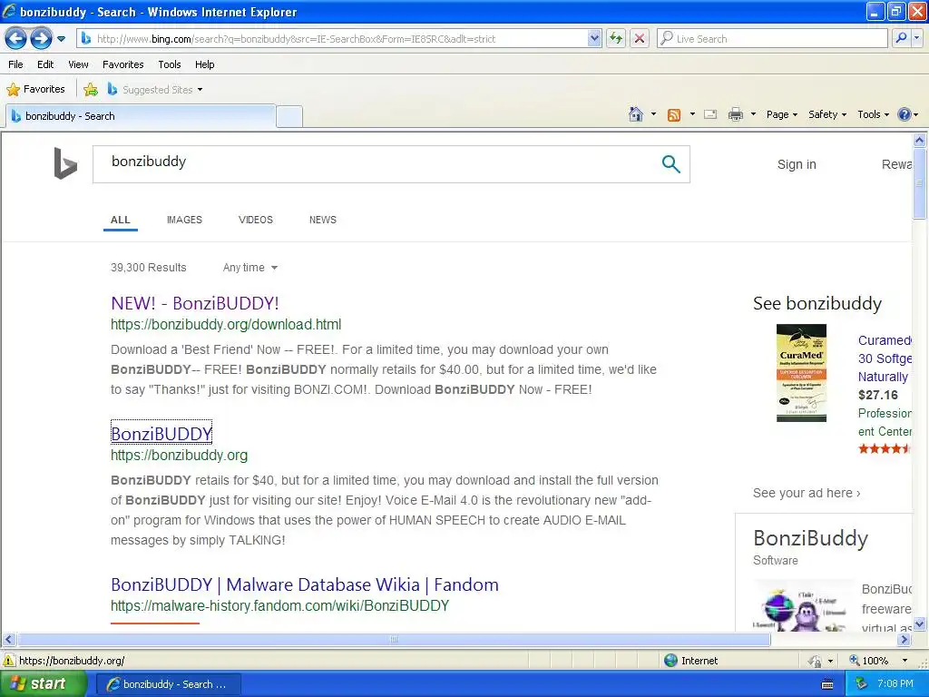Screen dimensions: 929x697
Task: Open the BonziBUDDY result title link
Action: coord(161,434)
